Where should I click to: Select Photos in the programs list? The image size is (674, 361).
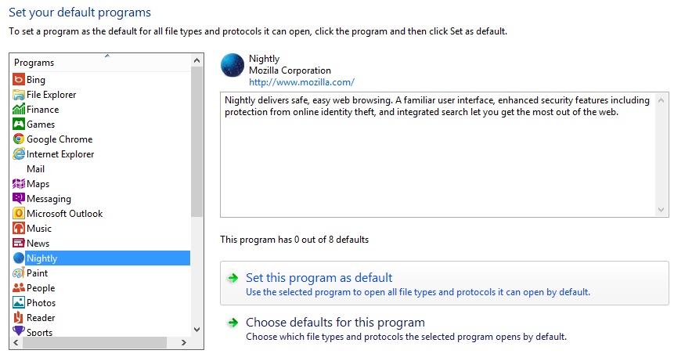[41, 302]
